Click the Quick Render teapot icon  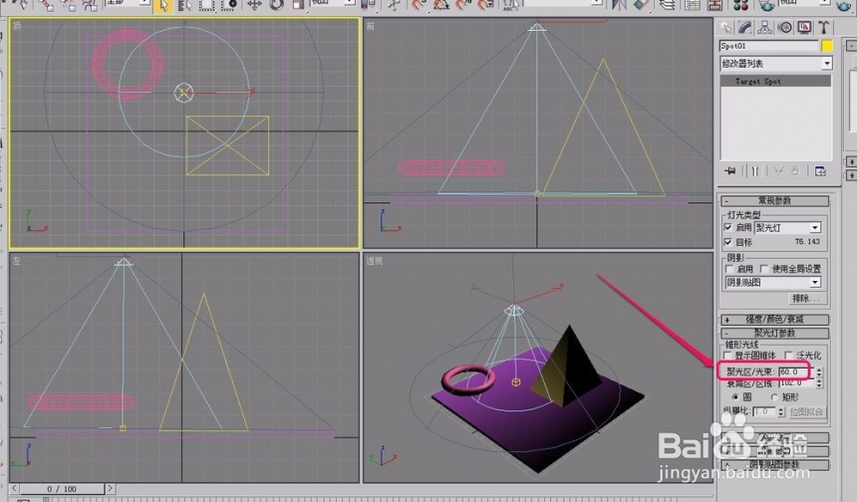click(x=844, y=5)
